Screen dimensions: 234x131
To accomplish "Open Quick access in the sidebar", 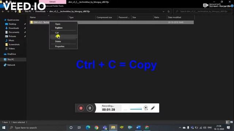I will click(13, 20).
